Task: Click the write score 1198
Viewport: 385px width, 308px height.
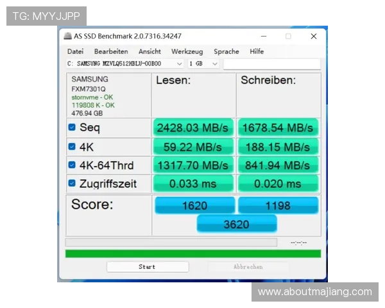Action: click(278, 205)
